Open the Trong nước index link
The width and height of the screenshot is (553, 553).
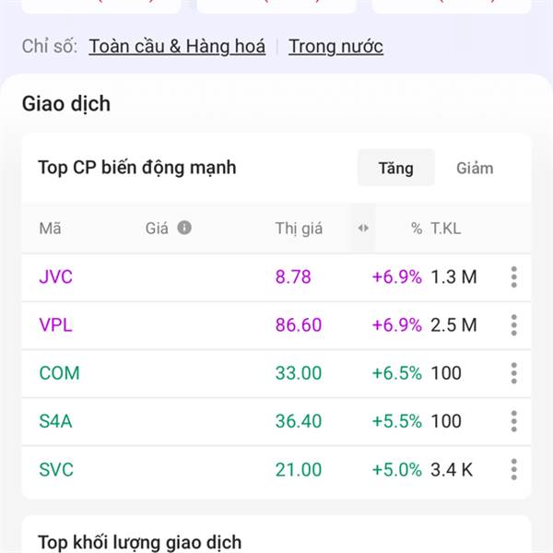click(x=335, y=46)
